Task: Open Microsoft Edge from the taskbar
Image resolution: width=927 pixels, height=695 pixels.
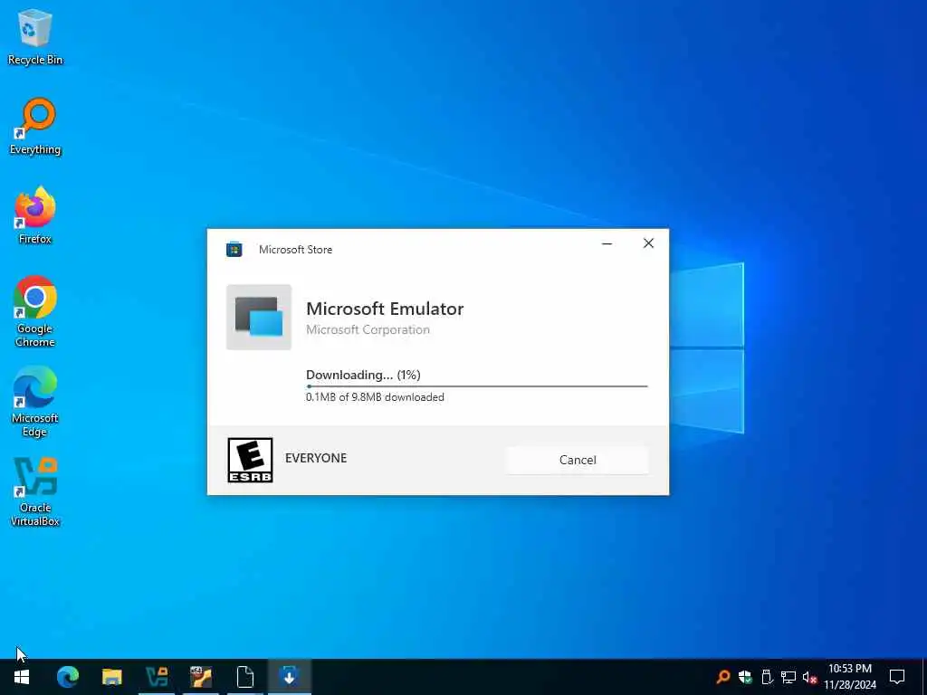Action: coord(67,677)
